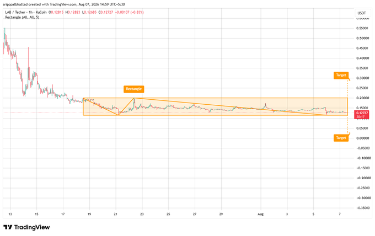The height and width of the screenshot is (236, 375).
Task: Click date label 17 on time axis
Action: pos(63,214)
